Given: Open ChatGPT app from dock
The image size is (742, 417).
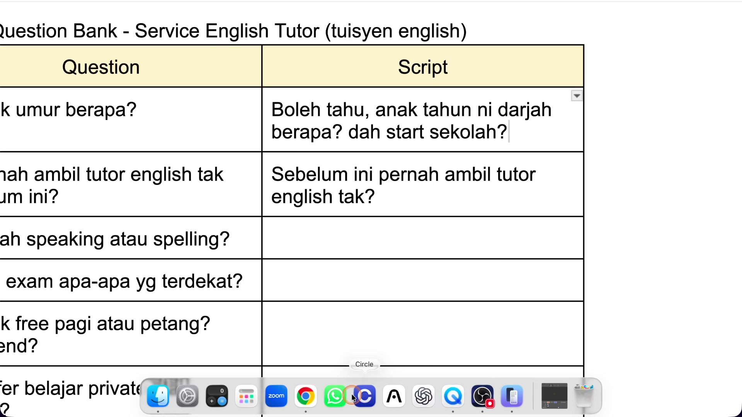Looking at the screenshot, I should point(423,396).
